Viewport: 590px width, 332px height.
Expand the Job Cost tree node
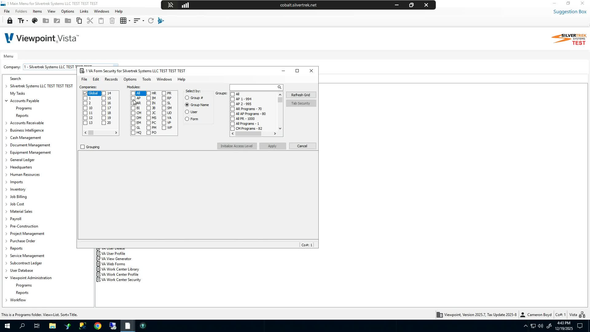6,204
